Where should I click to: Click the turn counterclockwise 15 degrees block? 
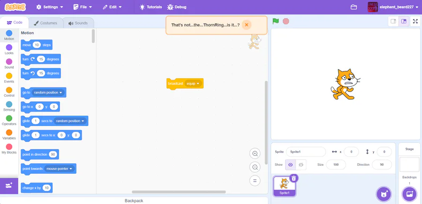41,73
